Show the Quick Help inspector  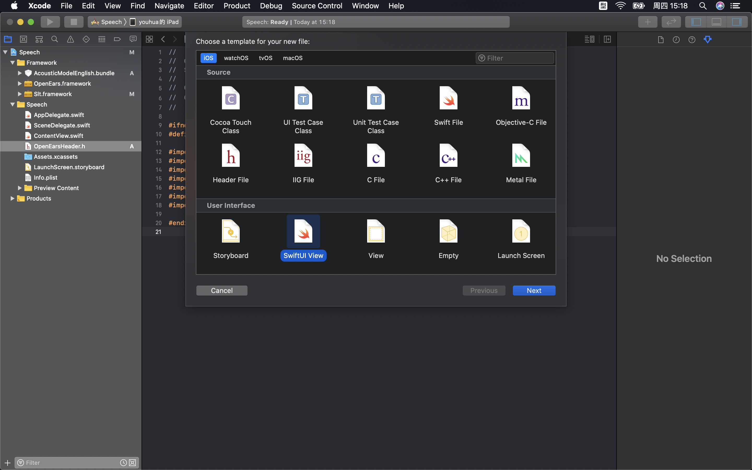692,39
